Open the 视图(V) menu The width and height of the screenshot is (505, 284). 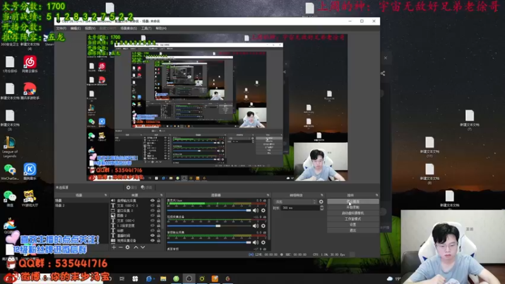[90, 28]
